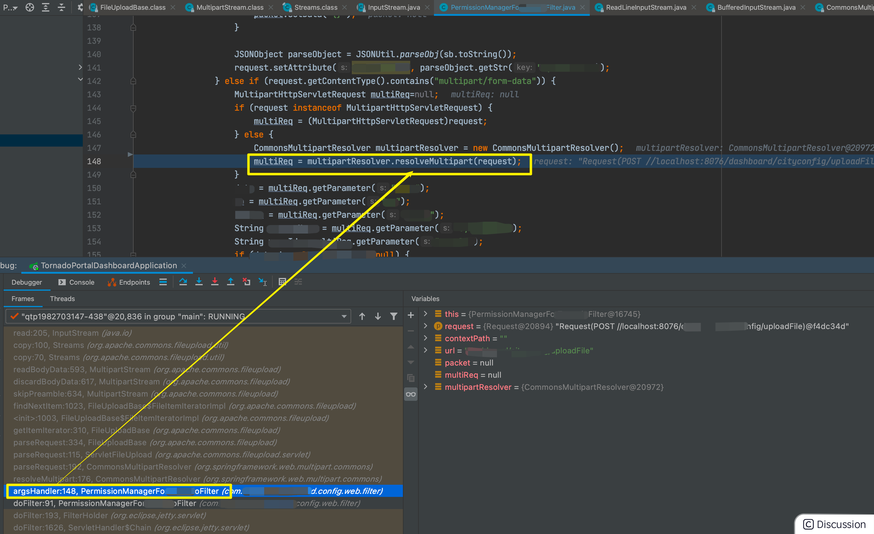Select frame 'doFilter:193, FilterHolder'

[x=203, y=515]
